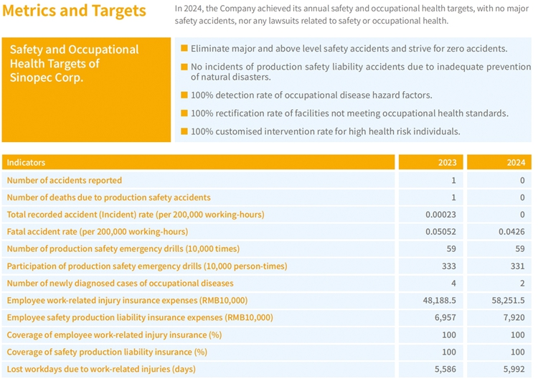This screenshot has height=384, width=538.
Task: Select the 'Number of newly diagnosed cases' row label
Action: (x=120, y=284)
